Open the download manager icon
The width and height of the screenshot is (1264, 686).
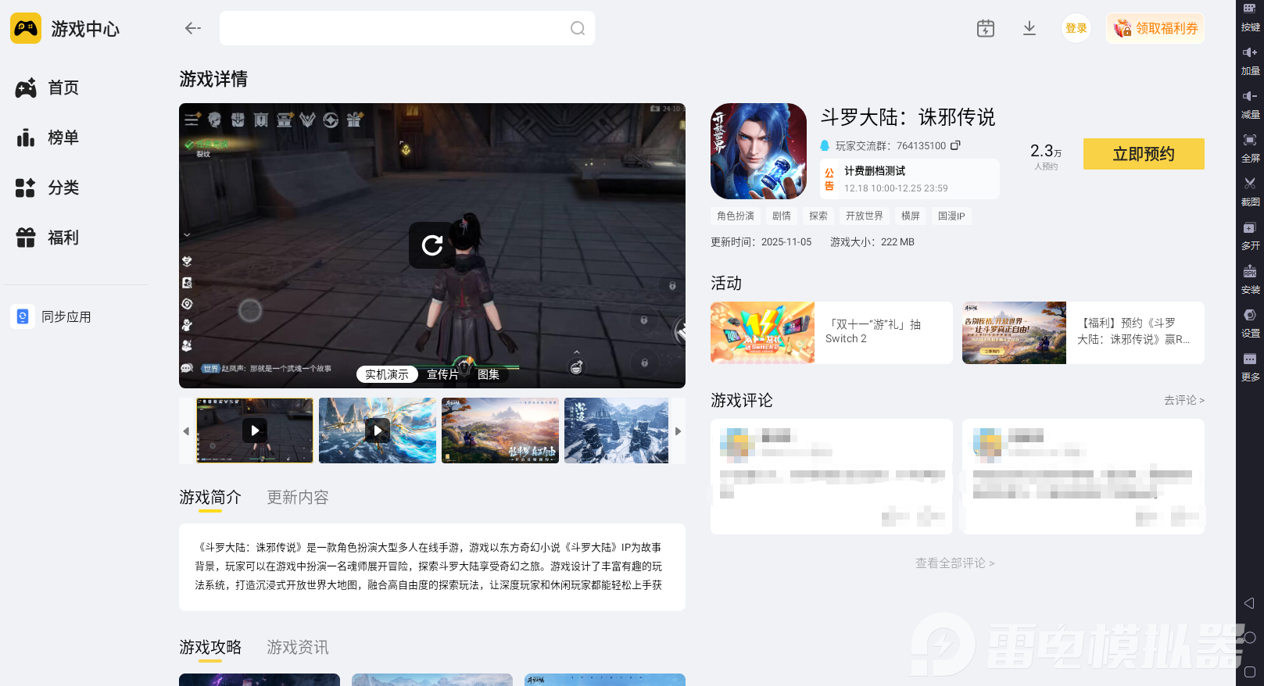point(1029,28)
